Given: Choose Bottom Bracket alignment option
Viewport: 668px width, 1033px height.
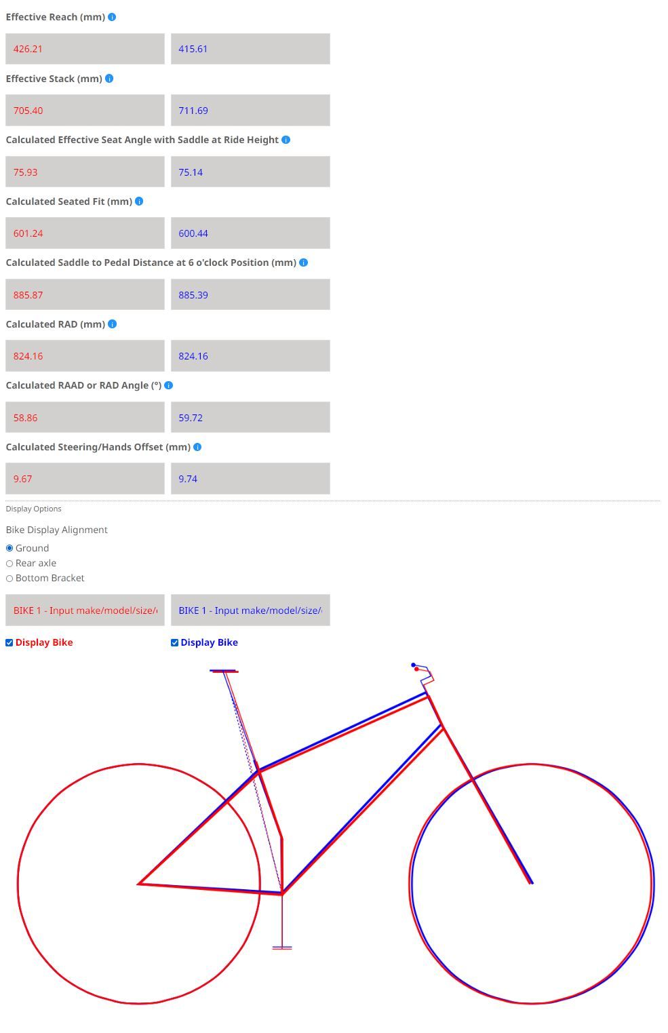Looking at the screenshot, I should coord(9,579).
